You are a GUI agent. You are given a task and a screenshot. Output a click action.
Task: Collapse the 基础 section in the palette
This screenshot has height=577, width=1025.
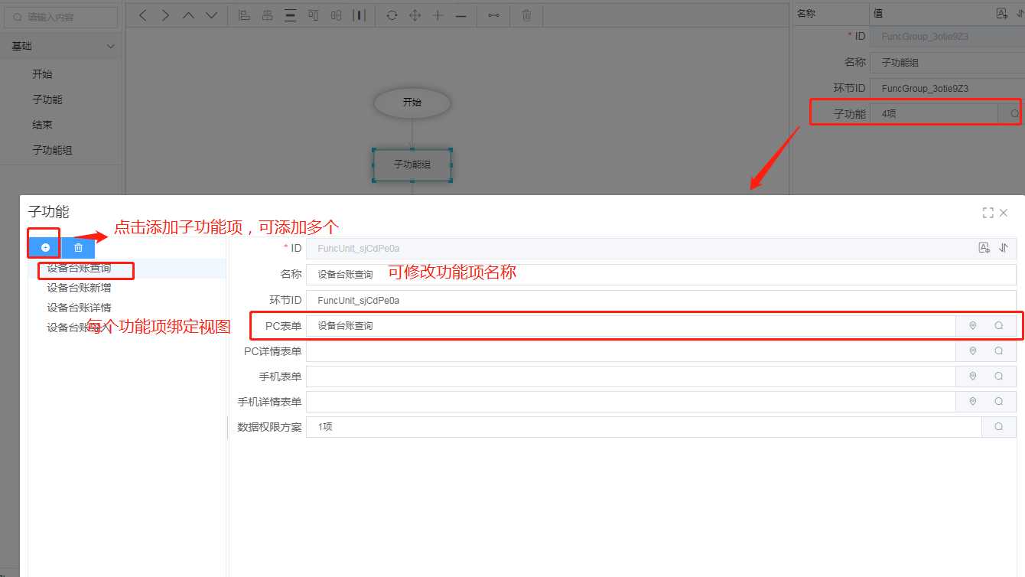tap(111, 47)
